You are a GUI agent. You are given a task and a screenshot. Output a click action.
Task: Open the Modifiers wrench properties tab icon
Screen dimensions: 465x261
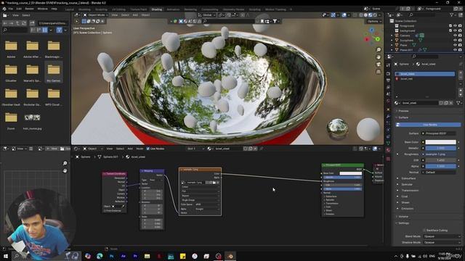[388, 116]
